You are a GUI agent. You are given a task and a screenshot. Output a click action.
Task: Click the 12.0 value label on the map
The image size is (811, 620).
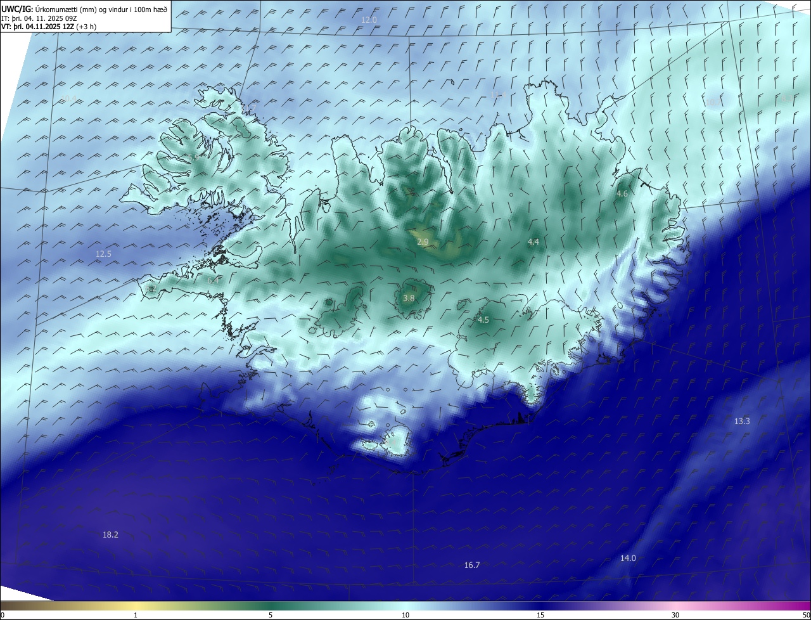[x=369, y=20]
